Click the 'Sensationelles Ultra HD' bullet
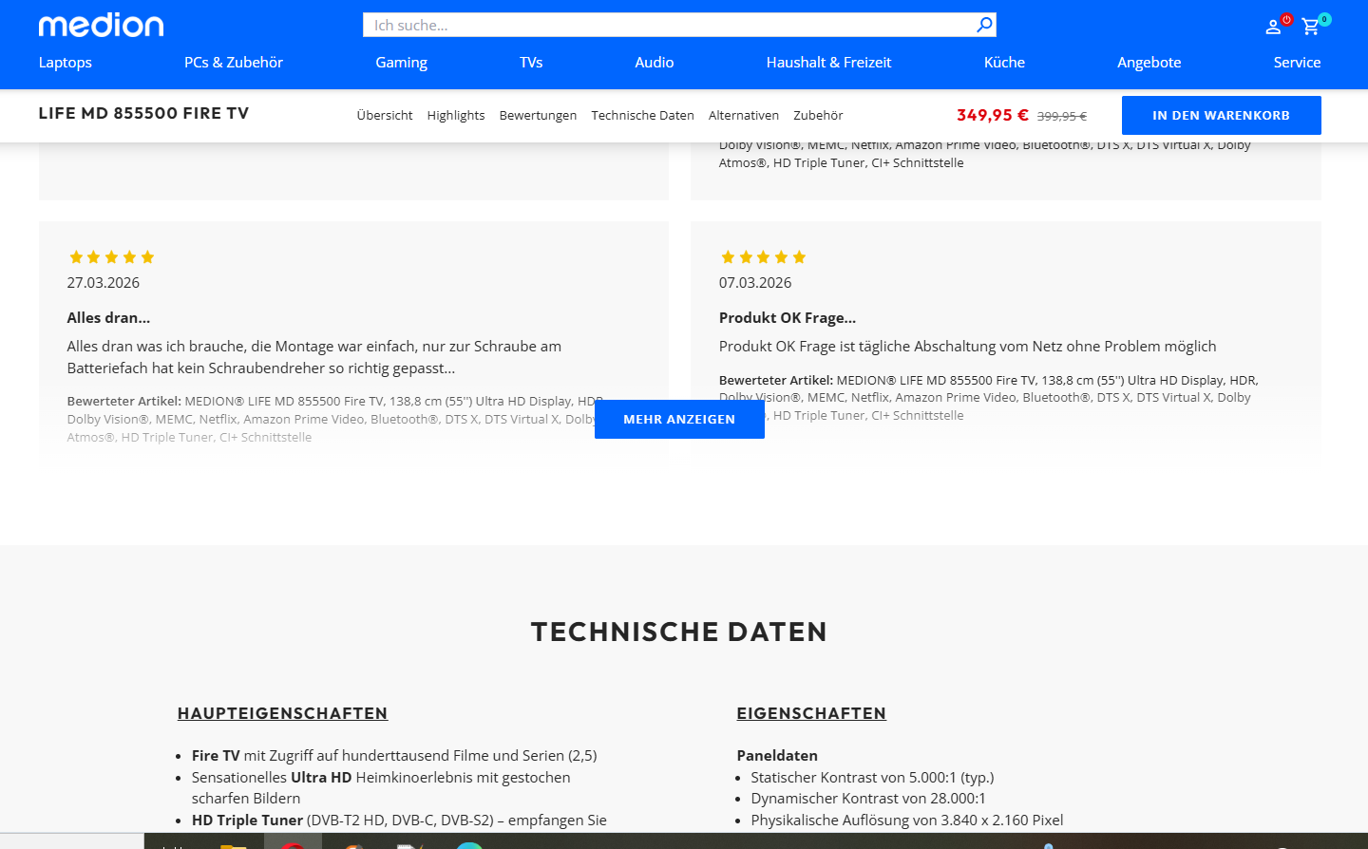 coord(381,788)
